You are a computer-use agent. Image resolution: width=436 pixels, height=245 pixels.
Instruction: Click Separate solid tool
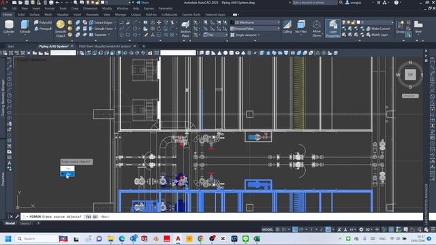pos(98,35)
